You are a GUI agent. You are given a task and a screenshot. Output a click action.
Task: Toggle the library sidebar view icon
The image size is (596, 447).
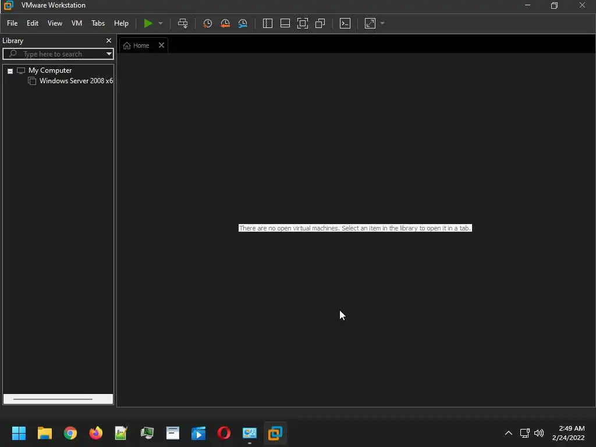(x=268, y=23)
